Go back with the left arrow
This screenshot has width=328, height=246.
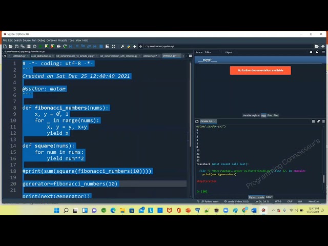tap(135, 46)
